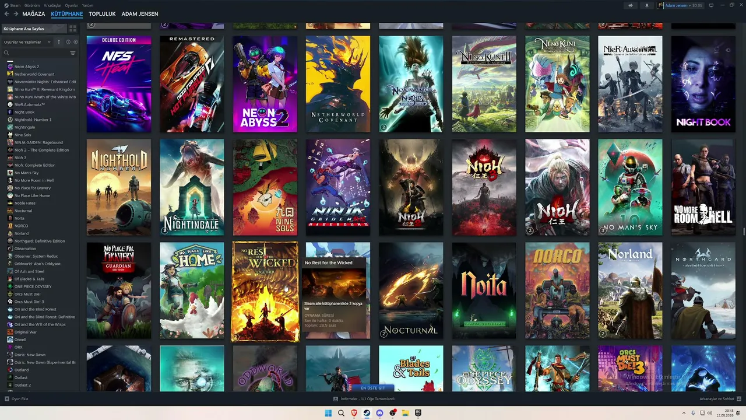
Task: Open the Nighthold Number 1 cover
Action: click(x=119, y=187)
